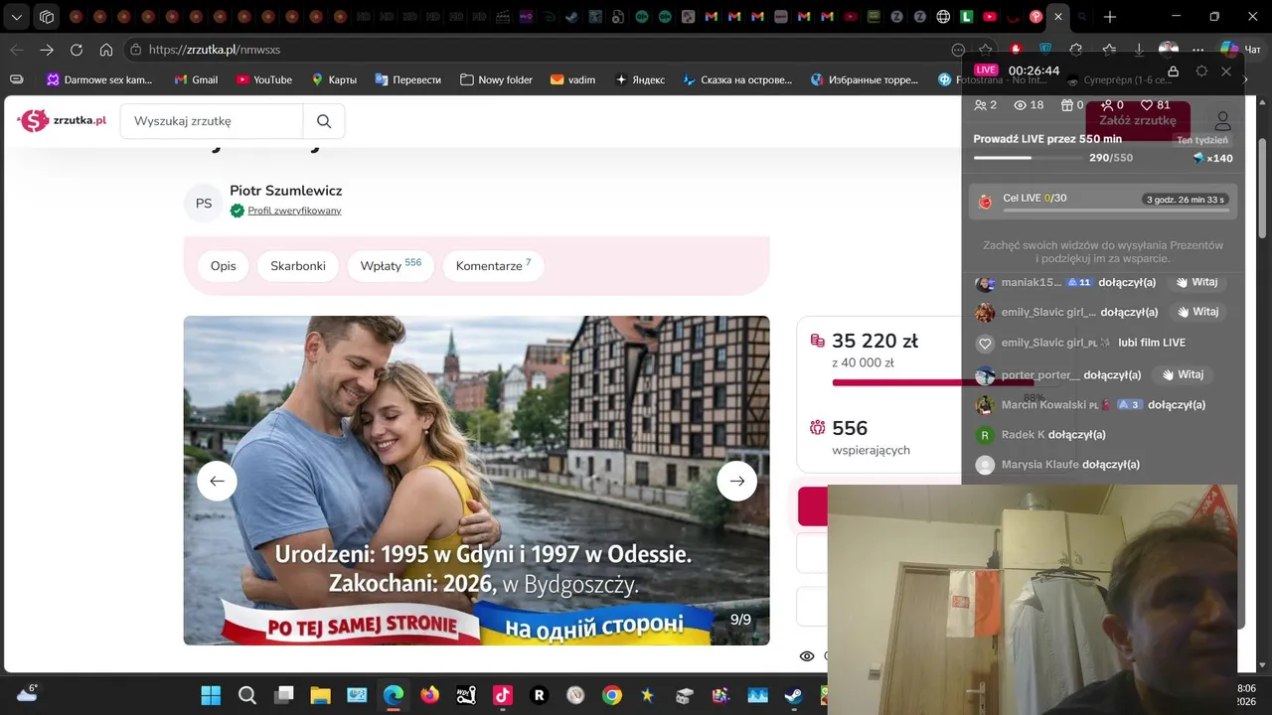The image size is (1272, 715).
Task: Open the Profil zweryfikowany link
Action: pos(294,211)
